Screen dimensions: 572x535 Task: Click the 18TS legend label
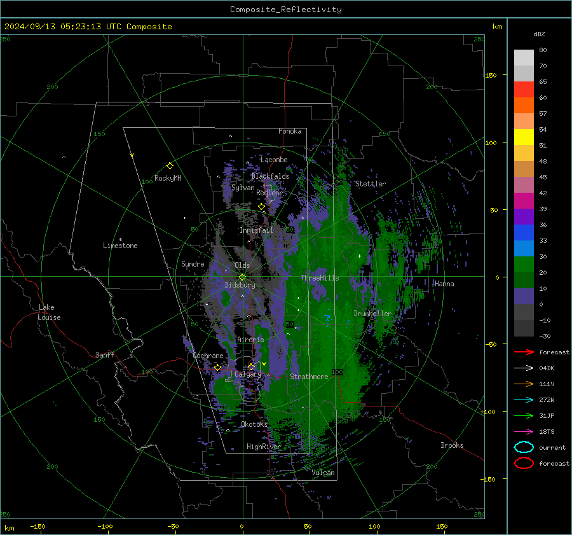[547, 432]
